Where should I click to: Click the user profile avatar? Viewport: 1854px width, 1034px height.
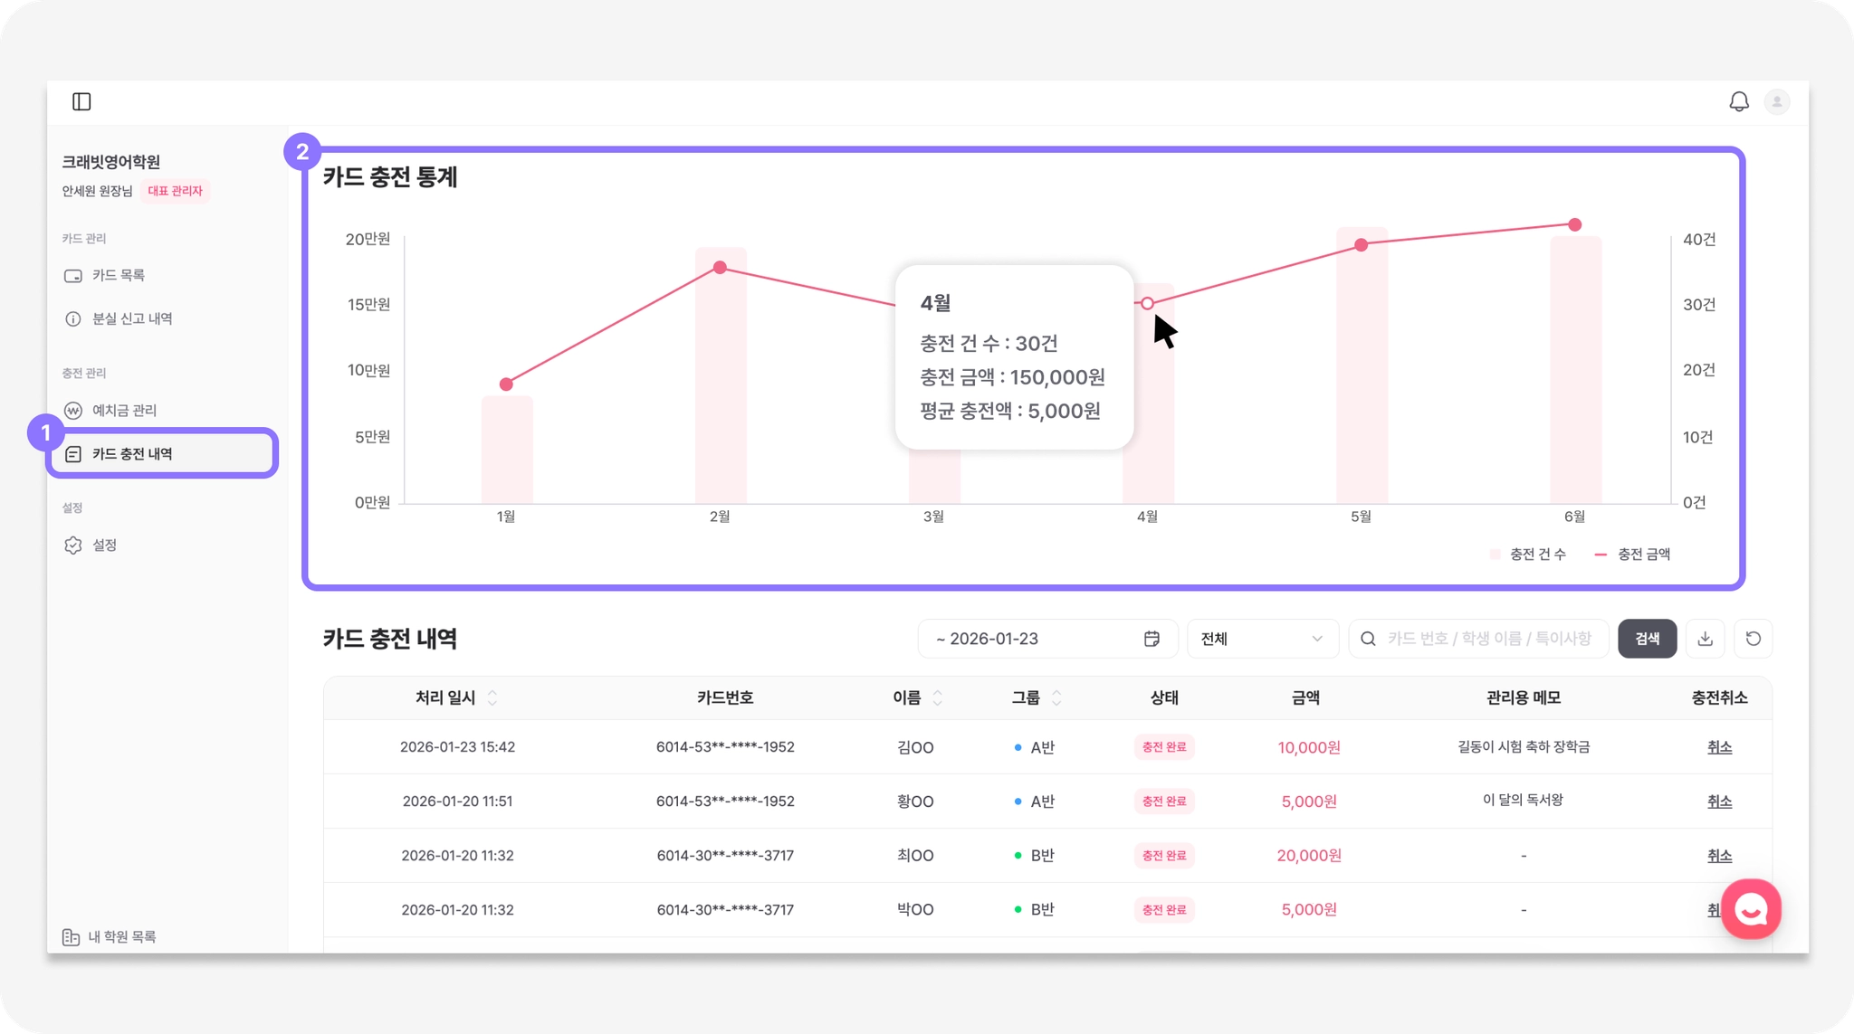point(1776,101)
